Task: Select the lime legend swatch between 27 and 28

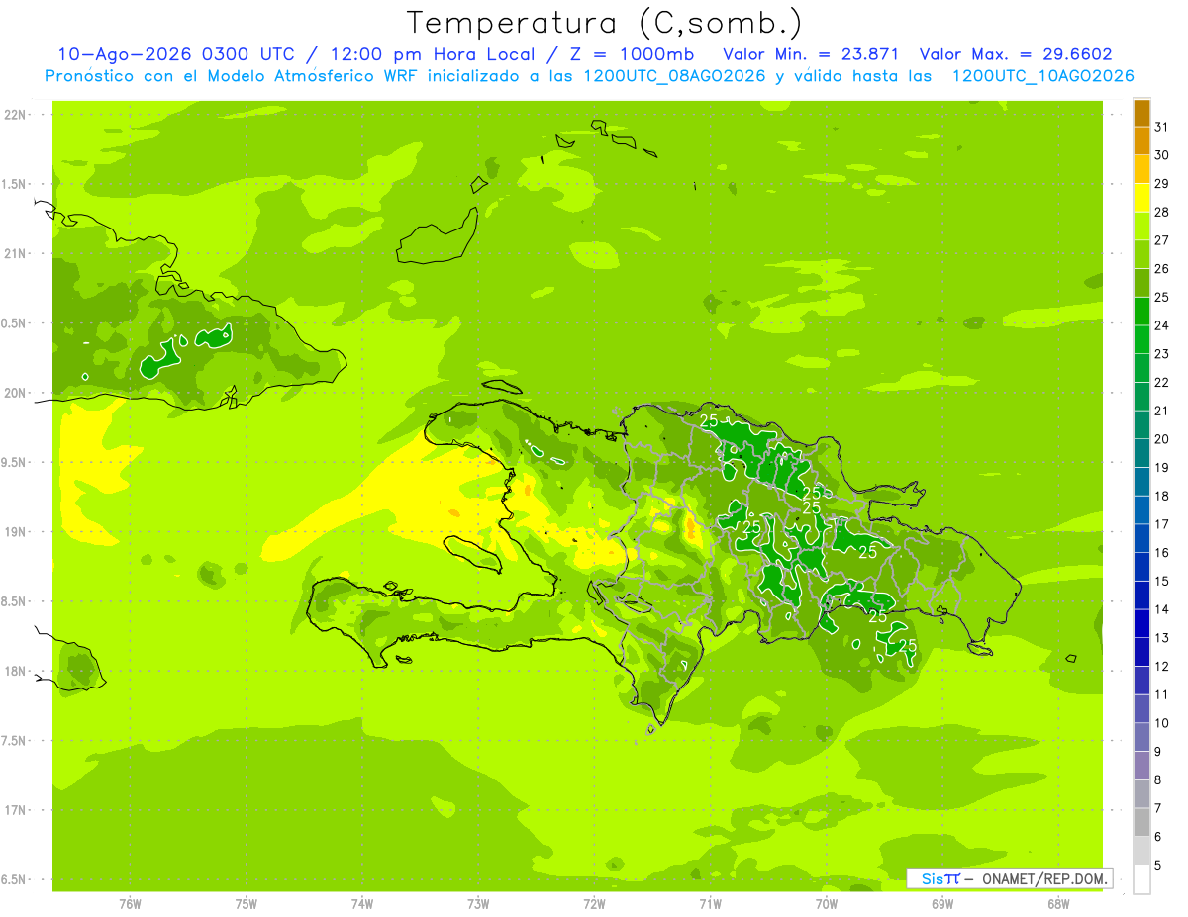Action: point(1141,226)
